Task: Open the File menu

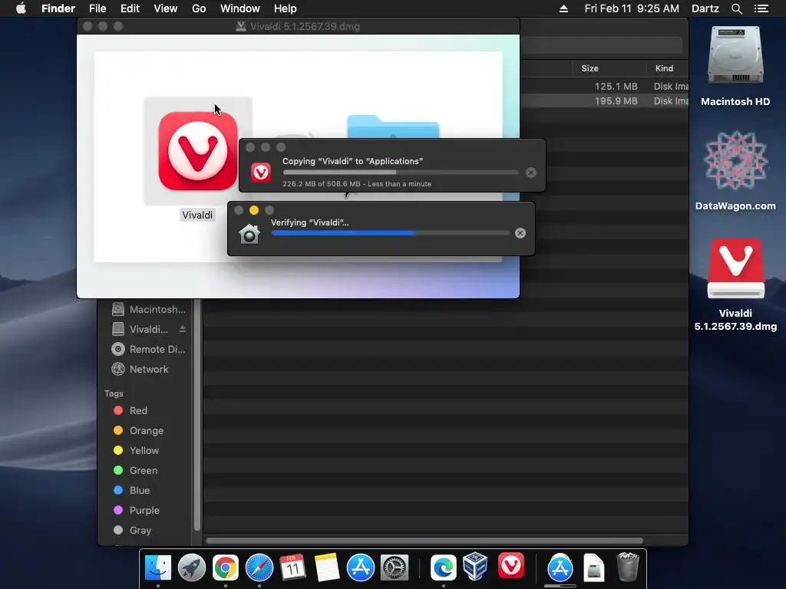Action: coord(97,8)
